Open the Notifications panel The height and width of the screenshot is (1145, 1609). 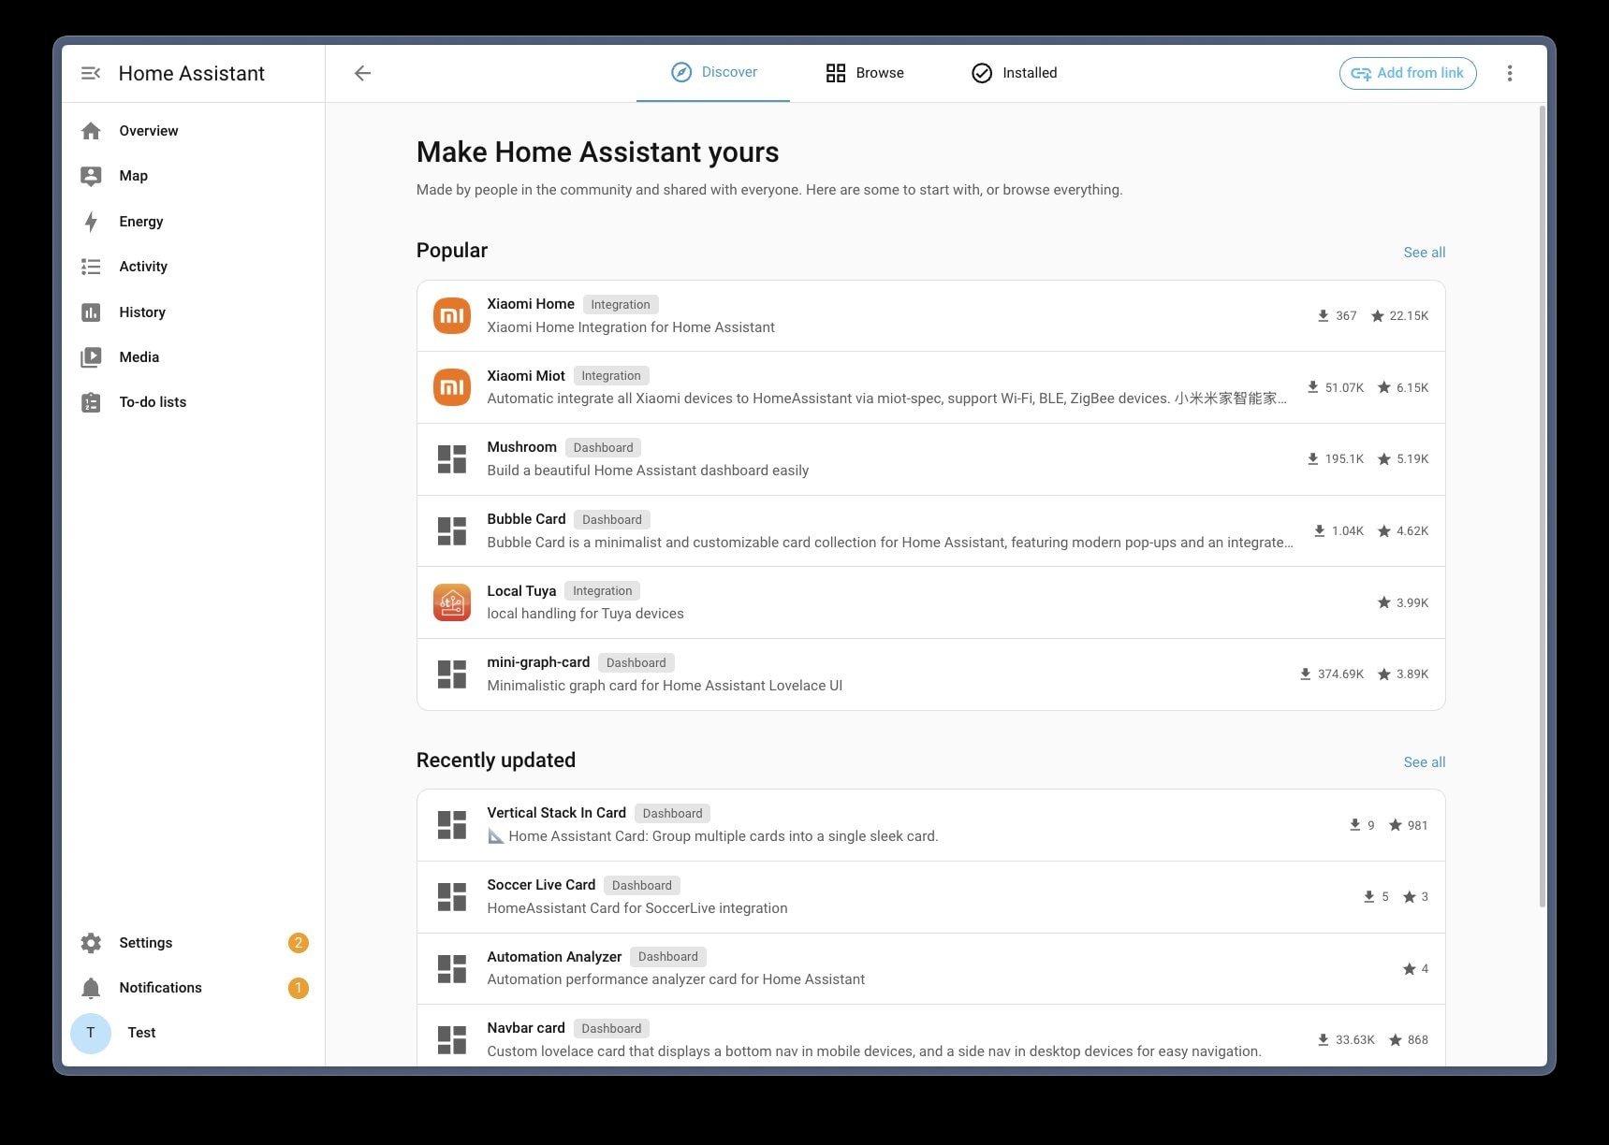(194, 988)
